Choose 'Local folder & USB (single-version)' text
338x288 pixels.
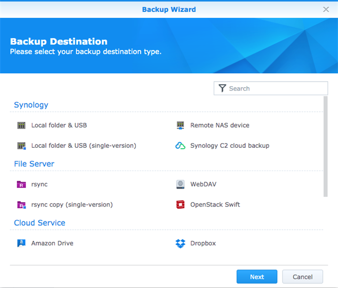[x=84, y=146]
